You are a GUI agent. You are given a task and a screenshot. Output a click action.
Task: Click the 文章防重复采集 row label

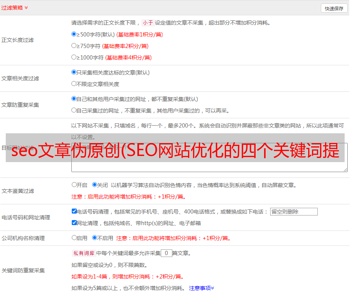point(20,105)
